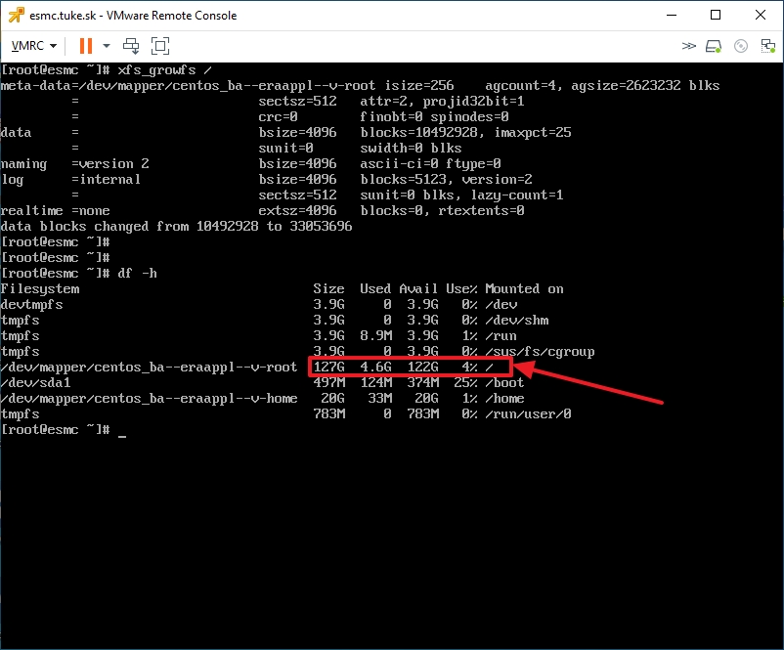Click the '8.9M' used value for /run
The width and height of the screenshot is (784, 650).
[x=376, y=336]
